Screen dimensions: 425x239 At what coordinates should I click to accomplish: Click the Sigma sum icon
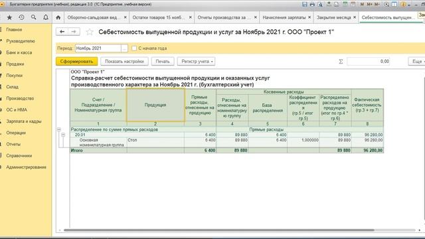pyautogui.click(x=341, y=62)
